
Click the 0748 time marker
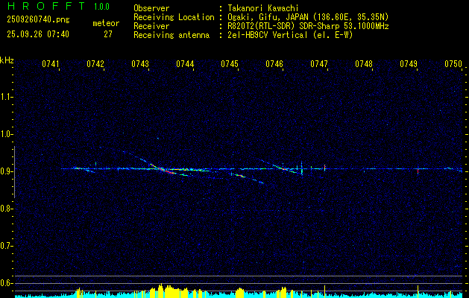(x=364, y=64)
